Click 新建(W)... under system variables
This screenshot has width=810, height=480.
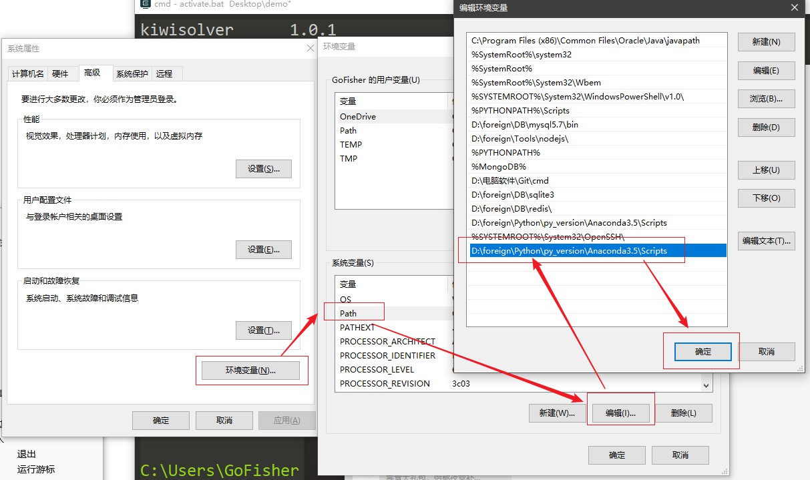(557, 413)
